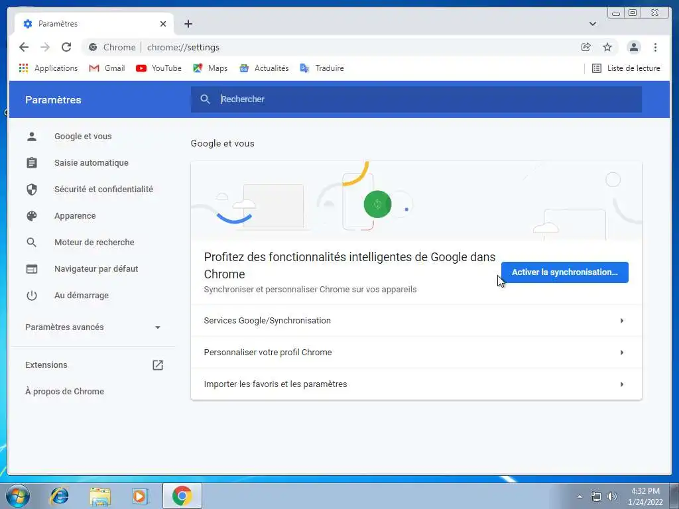Open the tab search chevron
The height and width of the screenshot is (509, 679).
click(x=592, y=24)
